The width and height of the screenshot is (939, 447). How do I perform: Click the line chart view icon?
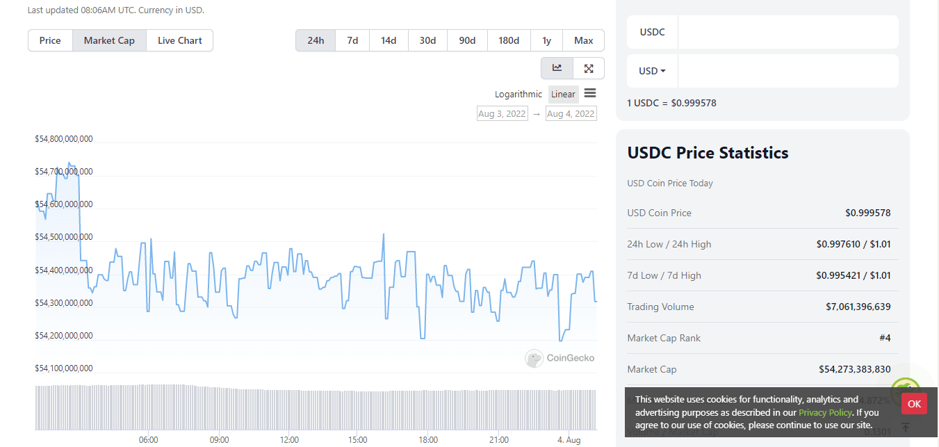tap(557, 68)
